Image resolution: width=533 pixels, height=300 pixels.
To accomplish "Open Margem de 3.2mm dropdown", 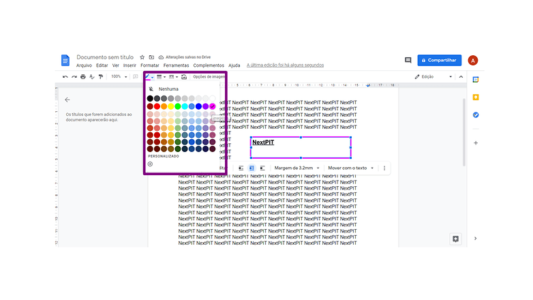I will pyautogui.click(x=296, y=168).
